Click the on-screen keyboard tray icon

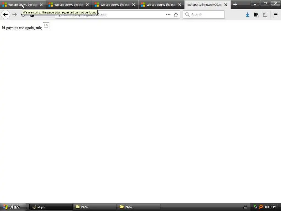[245, 207]
